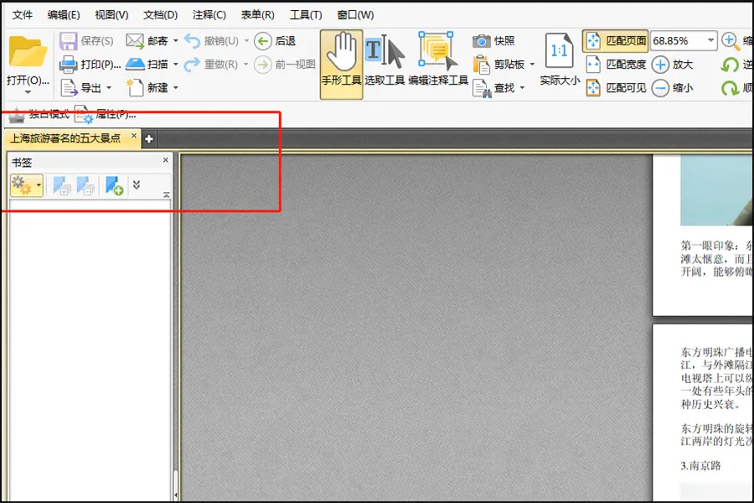754x503 pixels.
Task: Click the 扫描 scanner icon
Action: pyautogui.click(x=135, y=64)
